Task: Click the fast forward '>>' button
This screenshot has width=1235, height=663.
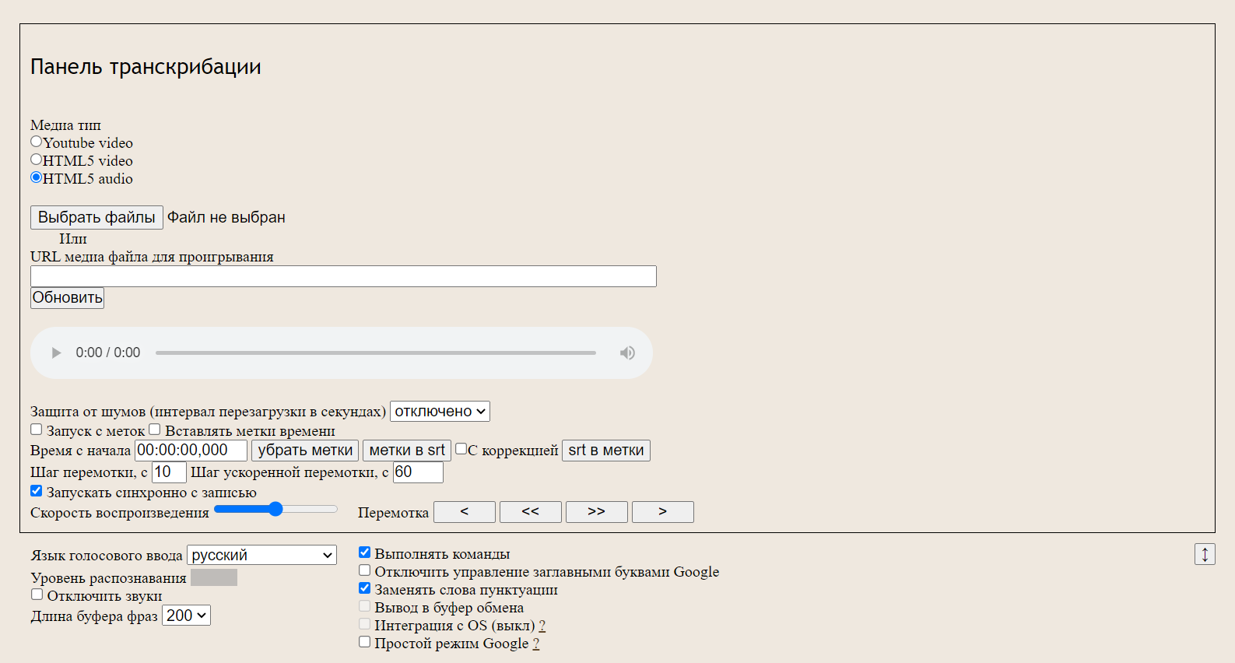Action: point(596,512)
